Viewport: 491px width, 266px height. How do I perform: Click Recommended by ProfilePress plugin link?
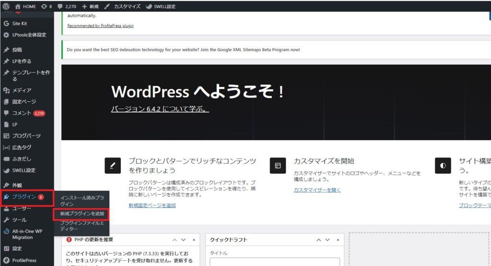coord(100,26)
